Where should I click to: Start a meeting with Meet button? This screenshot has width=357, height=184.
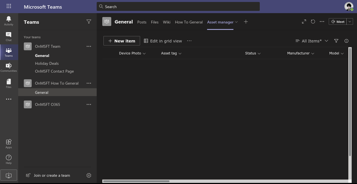[338, 21]
